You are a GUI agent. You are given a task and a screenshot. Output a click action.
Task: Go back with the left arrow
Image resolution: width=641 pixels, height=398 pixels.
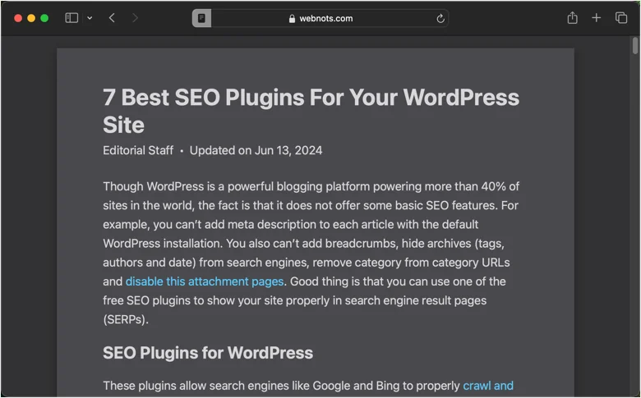[112, 18]
